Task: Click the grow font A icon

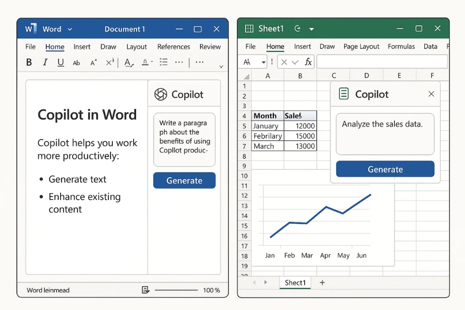Action: [93, 62]
